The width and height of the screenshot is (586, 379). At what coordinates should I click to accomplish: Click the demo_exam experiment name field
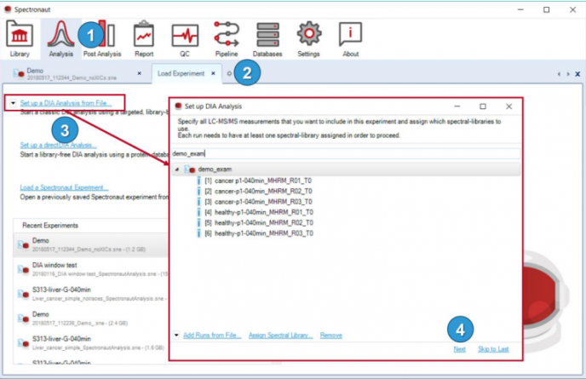click(x=341, y=154)
